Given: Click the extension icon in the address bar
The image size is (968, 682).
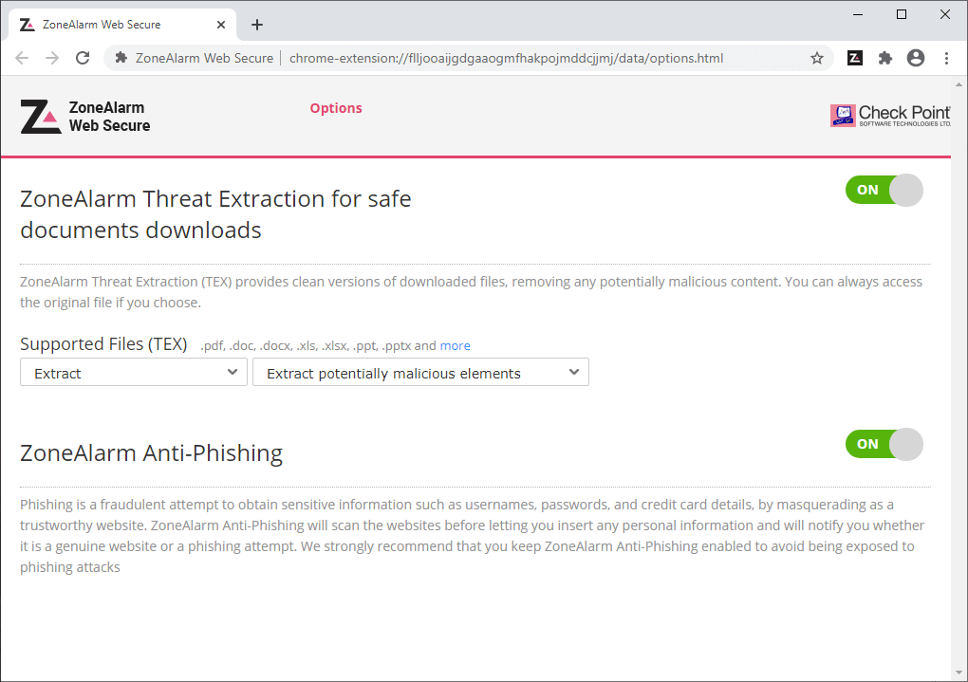Looking at the screenshot, I should [x=121, y=58].
